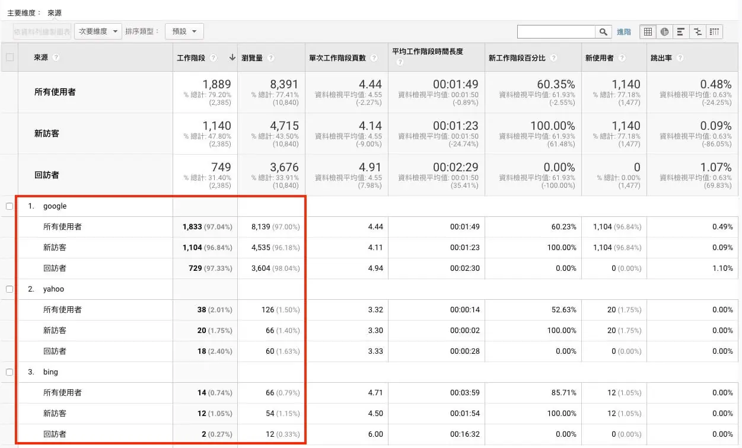The image size is (742, 448).
Task: Open the 次要維度 dropdown
Action: point(98,31)
